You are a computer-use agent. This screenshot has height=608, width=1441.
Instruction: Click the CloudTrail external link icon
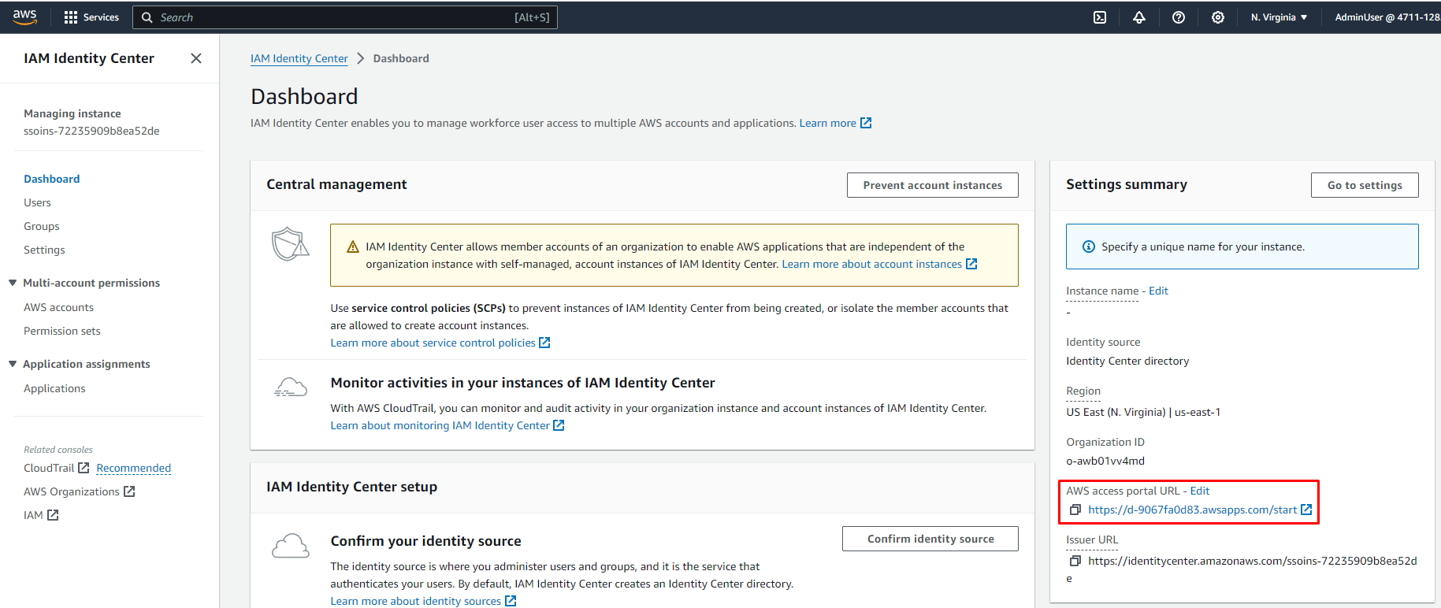[x=84, y=468]
